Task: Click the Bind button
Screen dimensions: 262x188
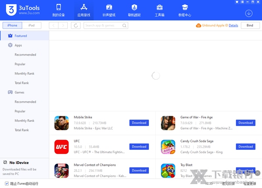Action: 250,25
